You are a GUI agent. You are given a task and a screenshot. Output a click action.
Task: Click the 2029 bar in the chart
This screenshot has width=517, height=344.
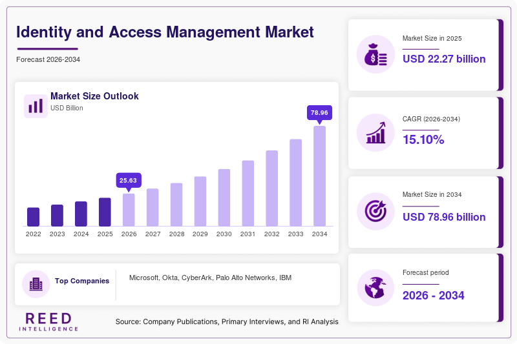(x=200, y=201)
